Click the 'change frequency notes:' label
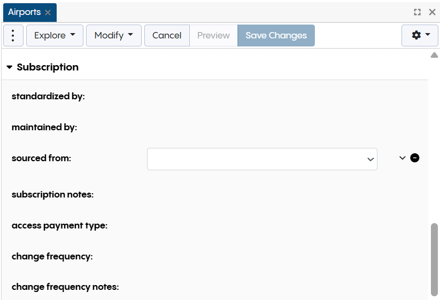The image size is (440, 300). click(65, 287)
